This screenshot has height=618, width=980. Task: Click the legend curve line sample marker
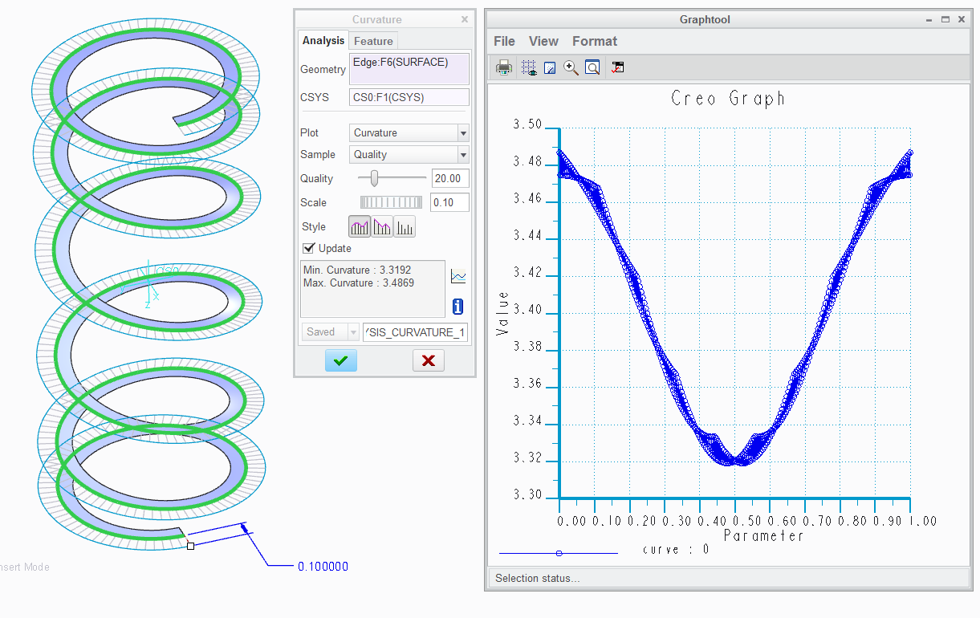coord(559,553)
